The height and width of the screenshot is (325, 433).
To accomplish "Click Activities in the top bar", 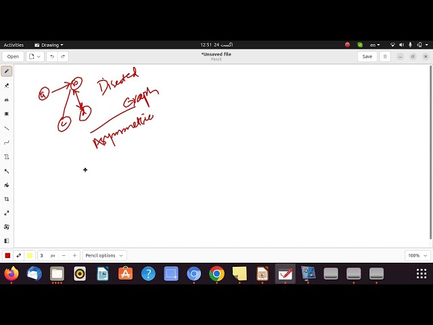I will point(14,45).
